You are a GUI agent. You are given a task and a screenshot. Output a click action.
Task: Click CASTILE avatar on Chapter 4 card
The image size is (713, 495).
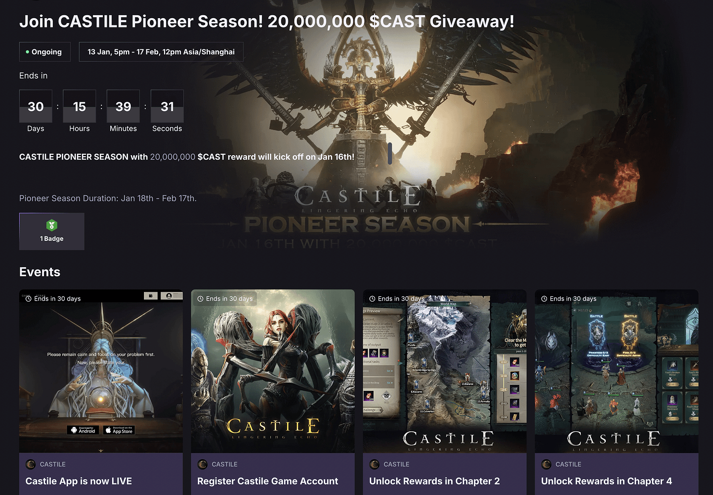coord(546,464)
